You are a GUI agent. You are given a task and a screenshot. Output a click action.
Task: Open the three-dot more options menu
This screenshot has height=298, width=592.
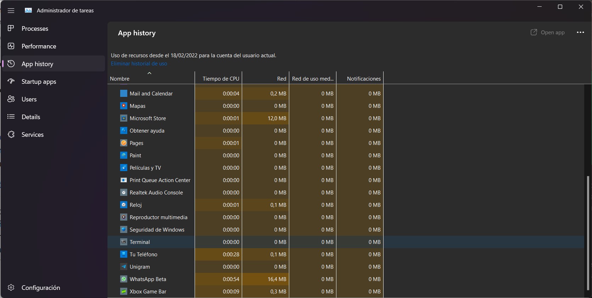pos(580,33)
